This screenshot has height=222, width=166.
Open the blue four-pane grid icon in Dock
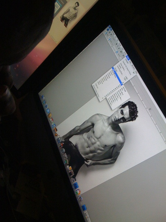[59, 140]
